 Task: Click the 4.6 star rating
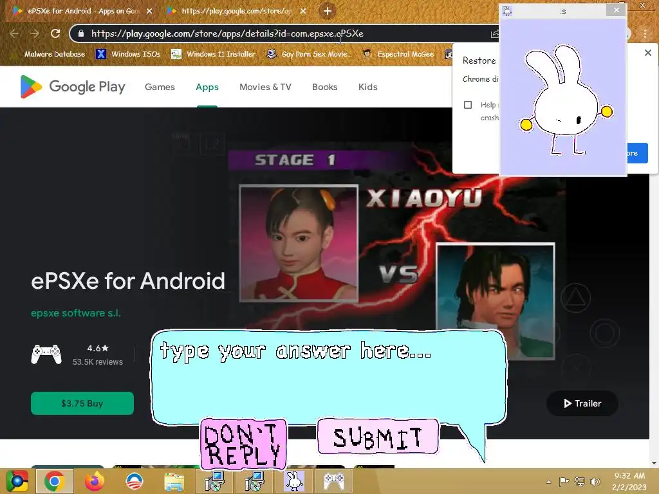click(x=98, y=348)
